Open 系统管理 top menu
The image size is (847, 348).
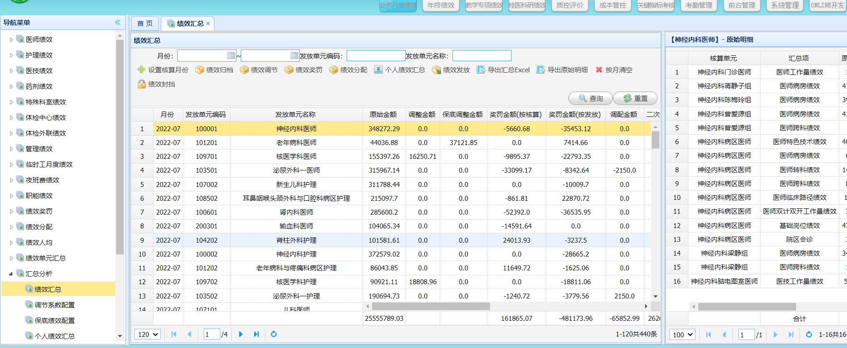click(x=785, y=5)
